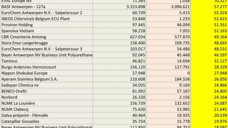Select the Burgo Ardennes Harnoncourt cell
The height and width of the screenshot is (128, 228).
tap(46, 67)
